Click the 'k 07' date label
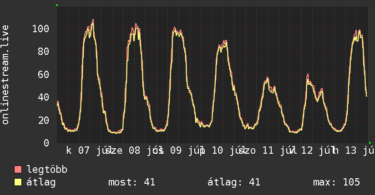The width and height of the screenshot is (375, 195). point(78,151)
